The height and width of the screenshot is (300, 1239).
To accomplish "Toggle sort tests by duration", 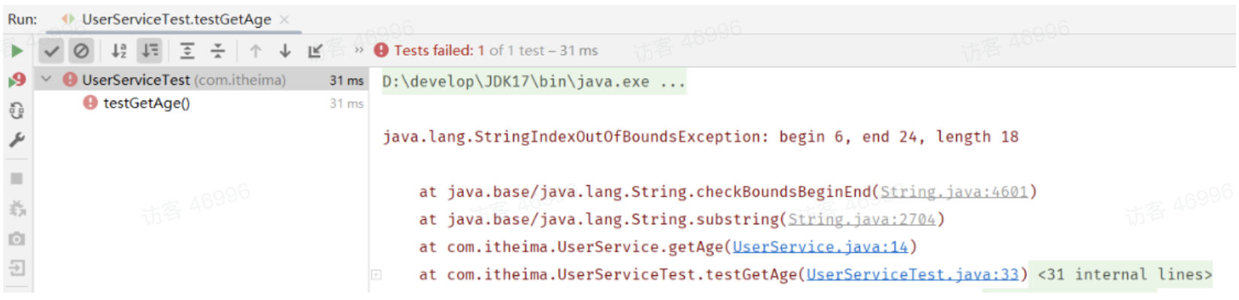I will click(150, 51).
